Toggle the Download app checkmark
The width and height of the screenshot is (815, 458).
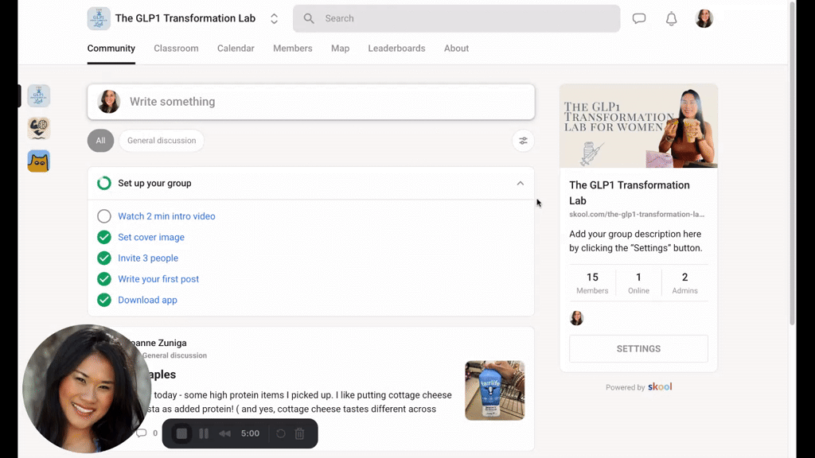(x=104, y=300)
